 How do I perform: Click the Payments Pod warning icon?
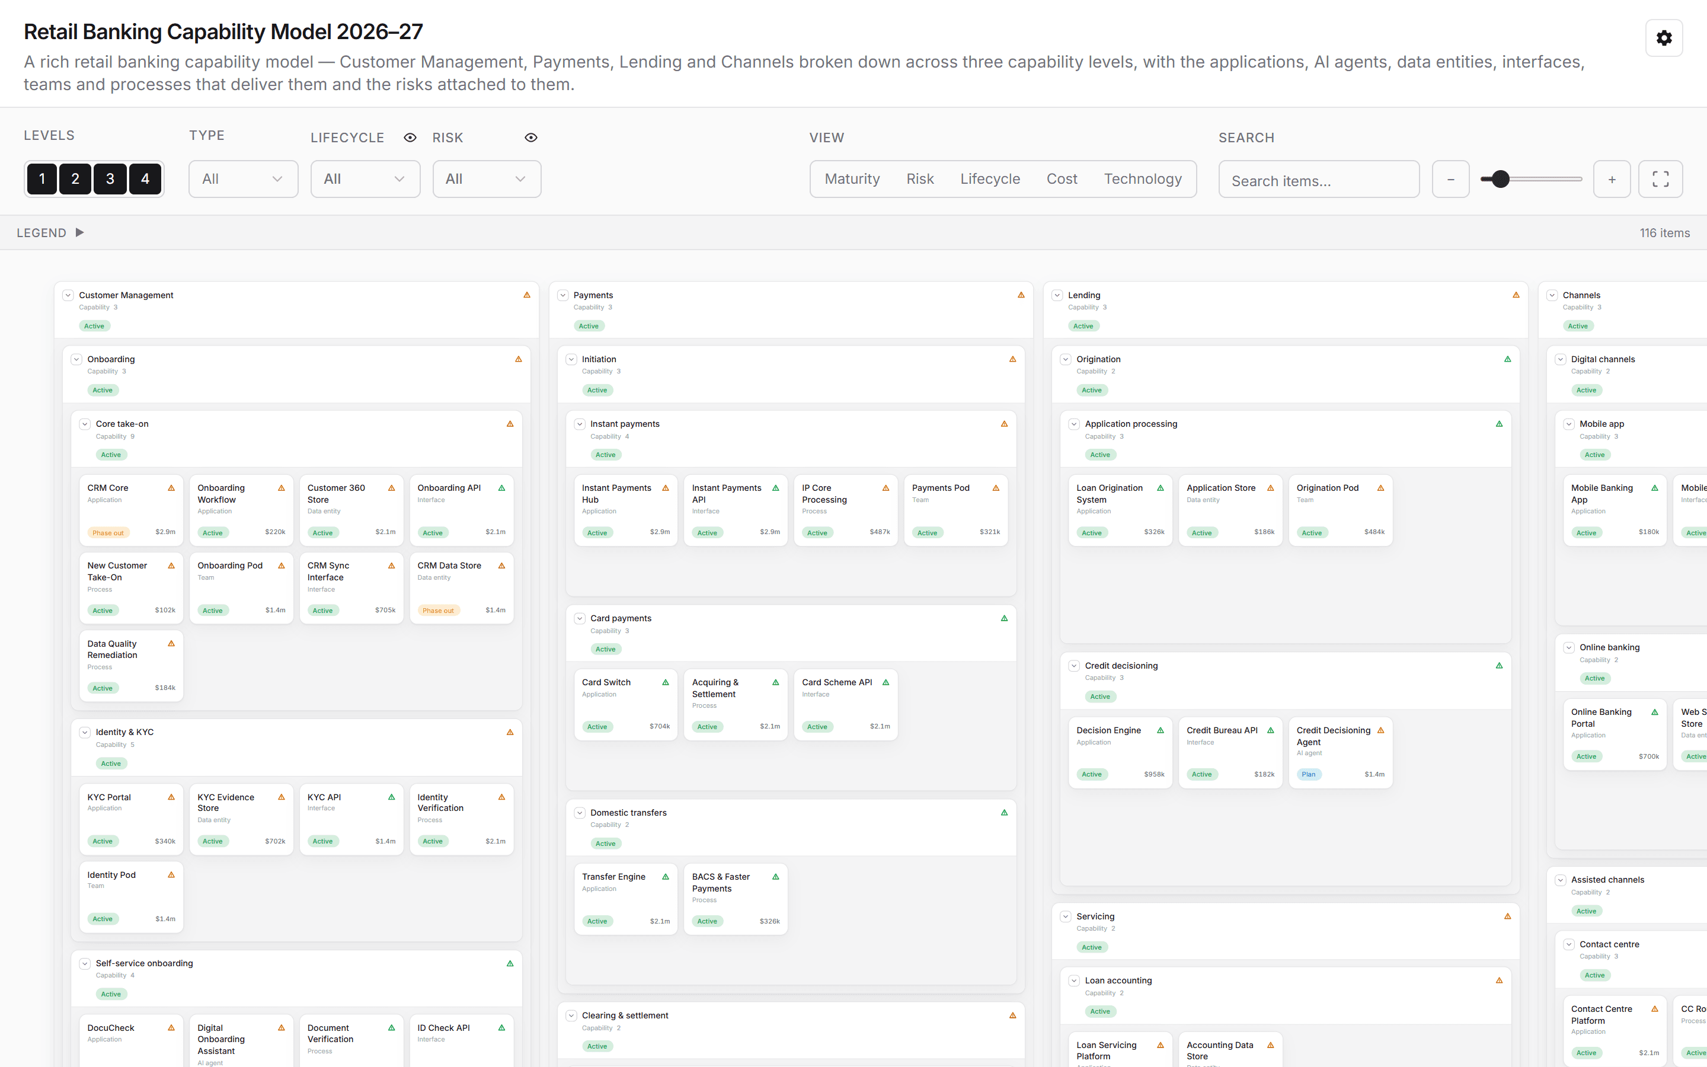point(996,488)
